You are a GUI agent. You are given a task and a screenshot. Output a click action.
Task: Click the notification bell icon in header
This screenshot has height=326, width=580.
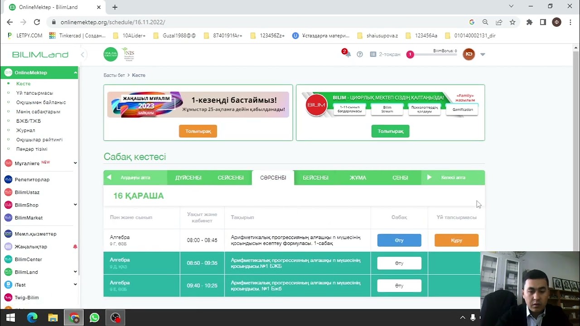[348, 54]
